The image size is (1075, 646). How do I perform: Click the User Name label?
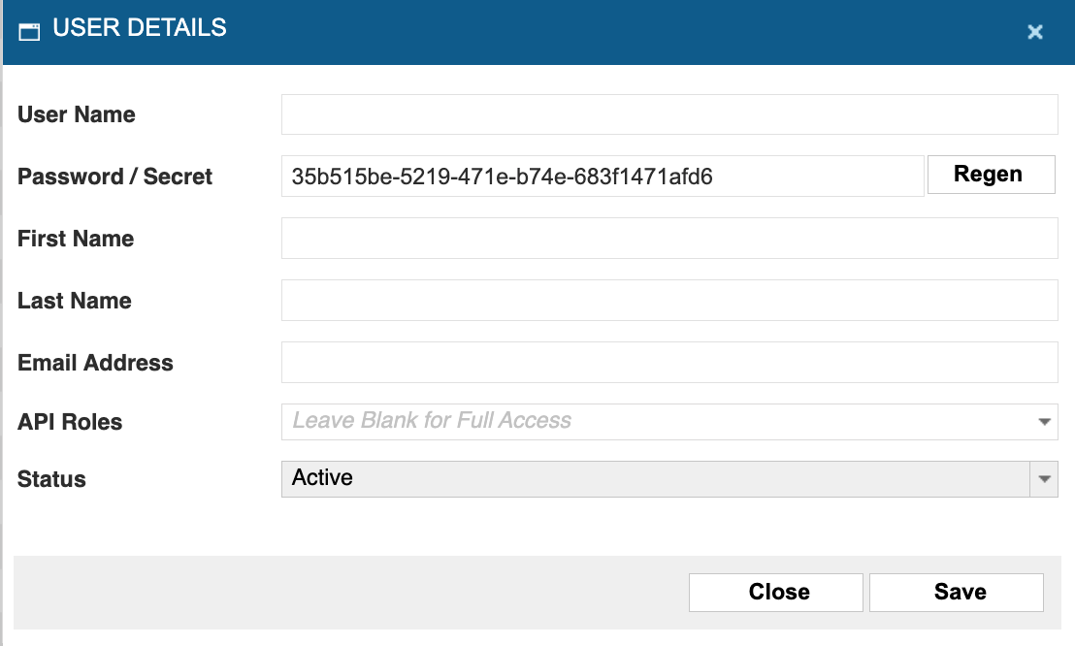77,114
